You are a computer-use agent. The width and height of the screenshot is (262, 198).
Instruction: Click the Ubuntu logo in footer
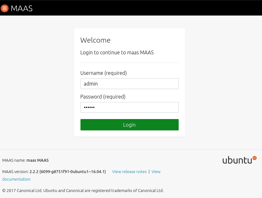[x=237, y=160]
